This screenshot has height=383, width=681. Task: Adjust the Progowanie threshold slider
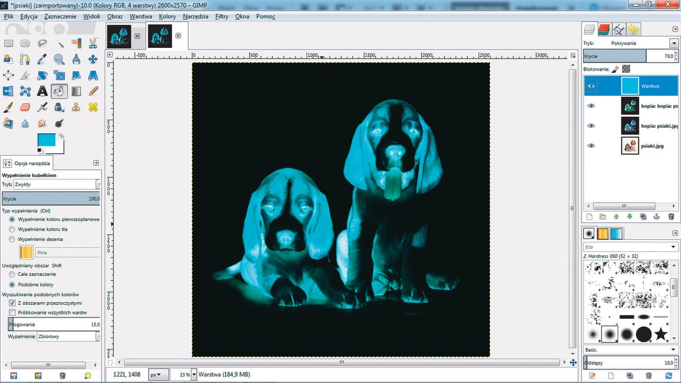point(54,324)
